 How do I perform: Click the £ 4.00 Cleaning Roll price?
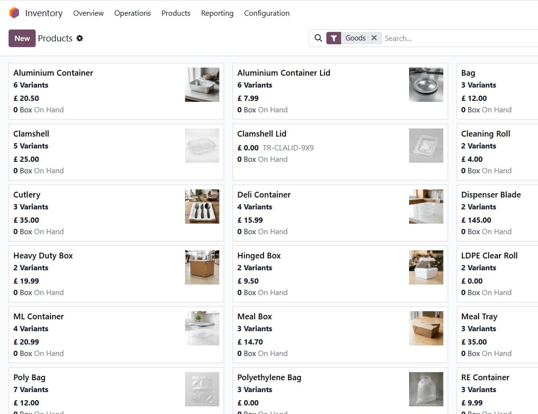[472, 159]
